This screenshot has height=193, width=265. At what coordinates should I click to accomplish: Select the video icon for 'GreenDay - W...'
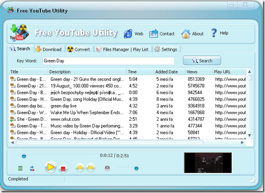point(13,112)
